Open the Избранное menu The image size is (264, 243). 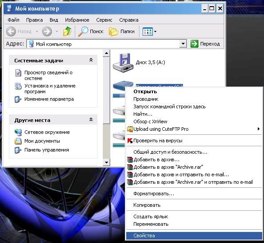pyautogui.click(x=77, y=20)
